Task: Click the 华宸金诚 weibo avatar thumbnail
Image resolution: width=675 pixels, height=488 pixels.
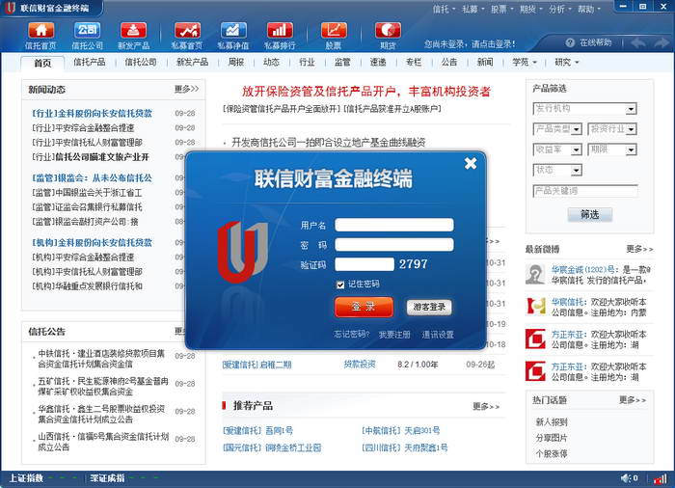Action: (535, 274)
